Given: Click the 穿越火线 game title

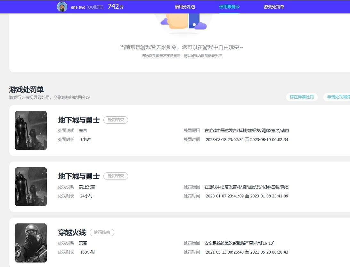Looking at the screenshot, I should pos(72,232).
